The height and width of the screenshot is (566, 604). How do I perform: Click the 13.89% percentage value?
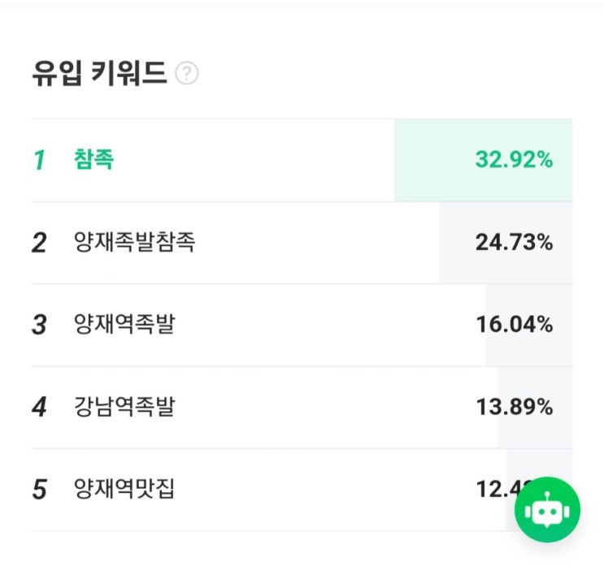pos(514,407)
